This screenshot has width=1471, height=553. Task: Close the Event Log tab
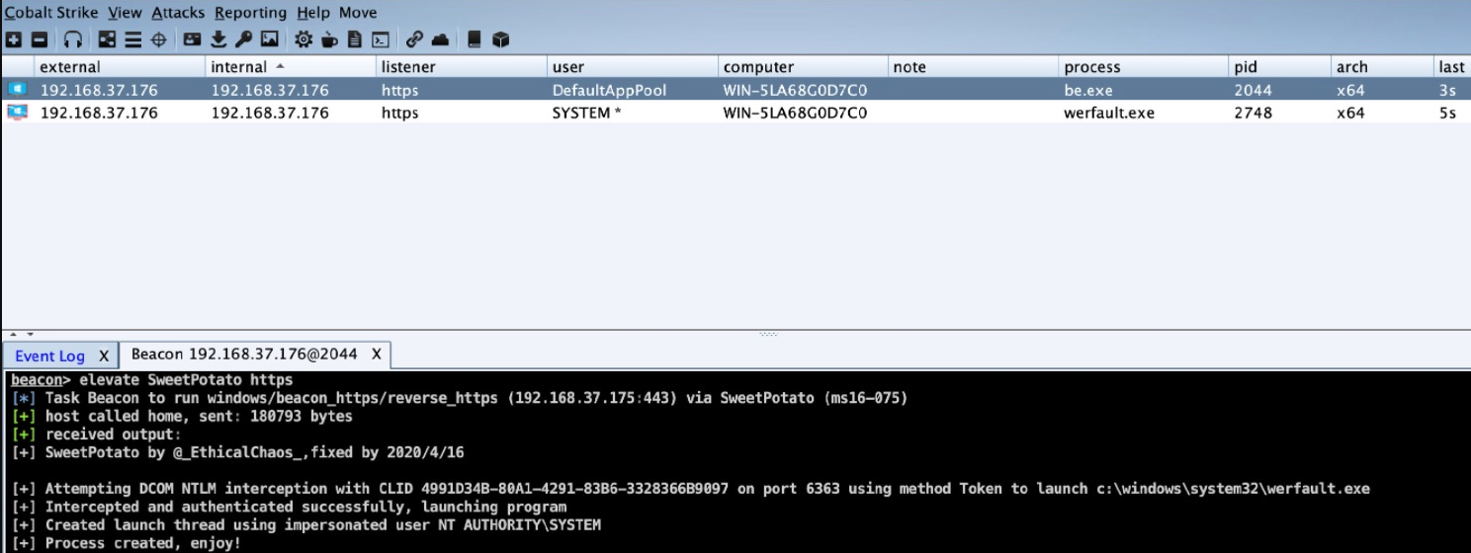tap(104, 355)
